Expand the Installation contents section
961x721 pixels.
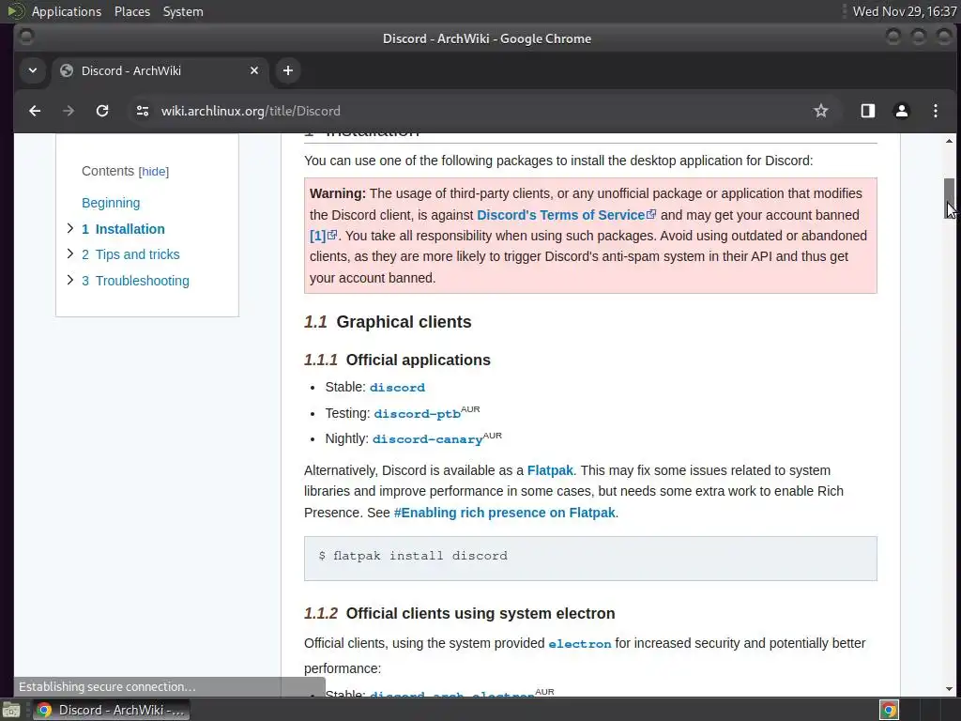[69, 229]
